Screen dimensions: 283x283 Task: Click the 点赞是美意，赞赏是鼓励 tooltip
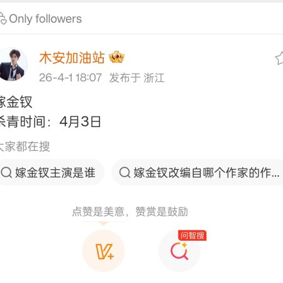tap(130, 211)
